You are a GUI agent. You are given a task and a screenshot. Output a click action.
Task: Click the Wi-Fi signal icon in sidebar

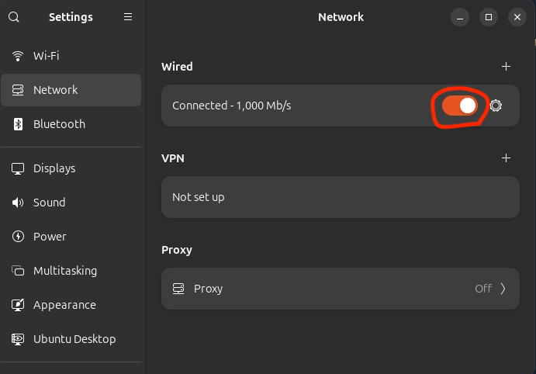(18, 56)
